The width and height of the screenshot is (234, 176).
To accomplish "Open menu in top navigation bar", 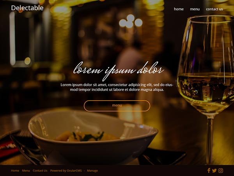I will [x=195, y=9].
